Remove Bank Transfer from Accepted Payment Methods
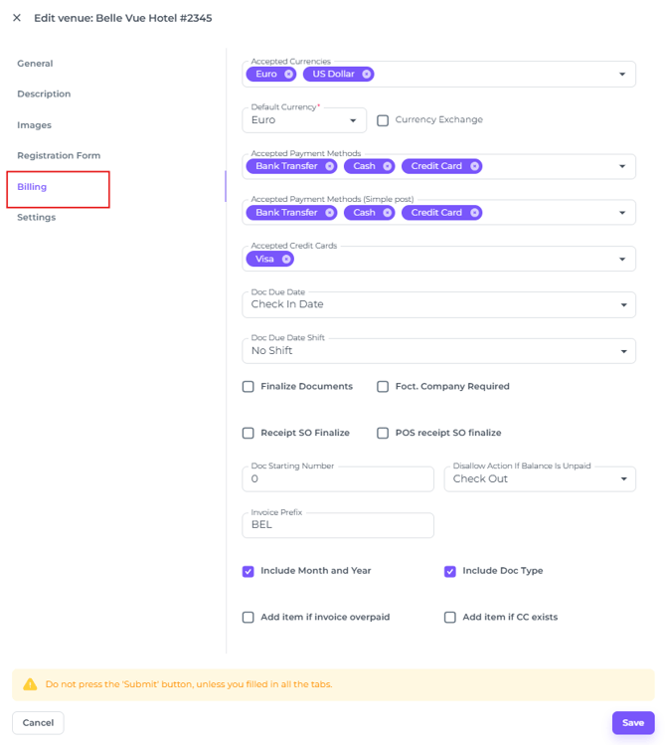Viewport: 666px width, 745px height. pyautogui.click(x=329, y=166)
